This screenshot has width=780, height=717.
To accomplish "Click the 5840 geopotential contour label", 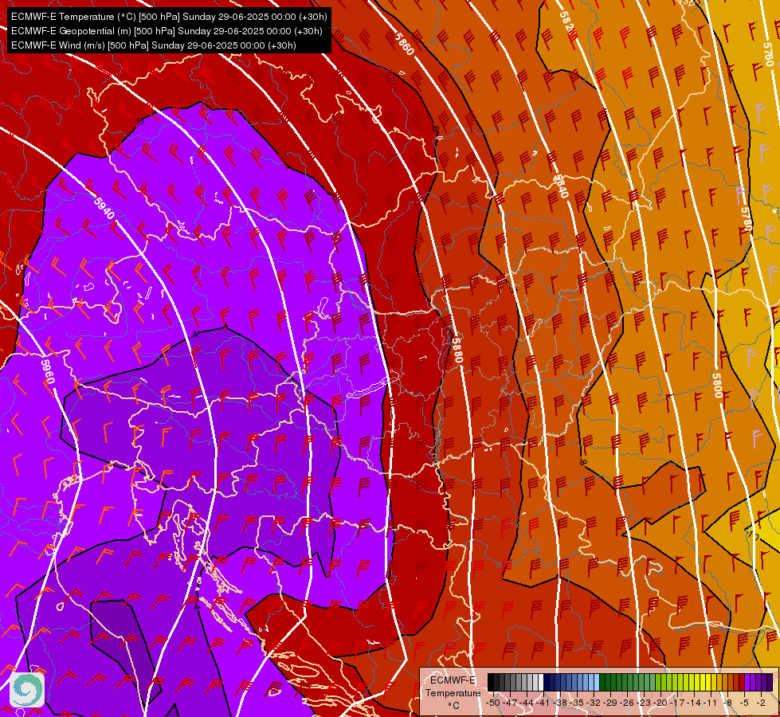I will (561, 186).
